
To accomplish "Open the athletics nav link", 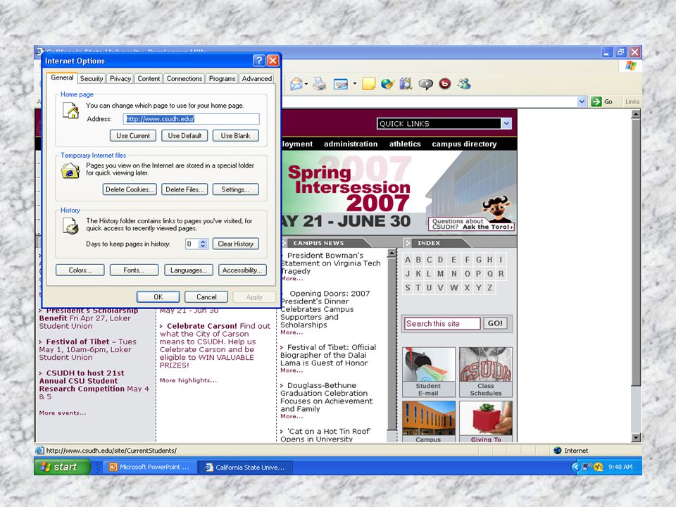I will (405, 144).
